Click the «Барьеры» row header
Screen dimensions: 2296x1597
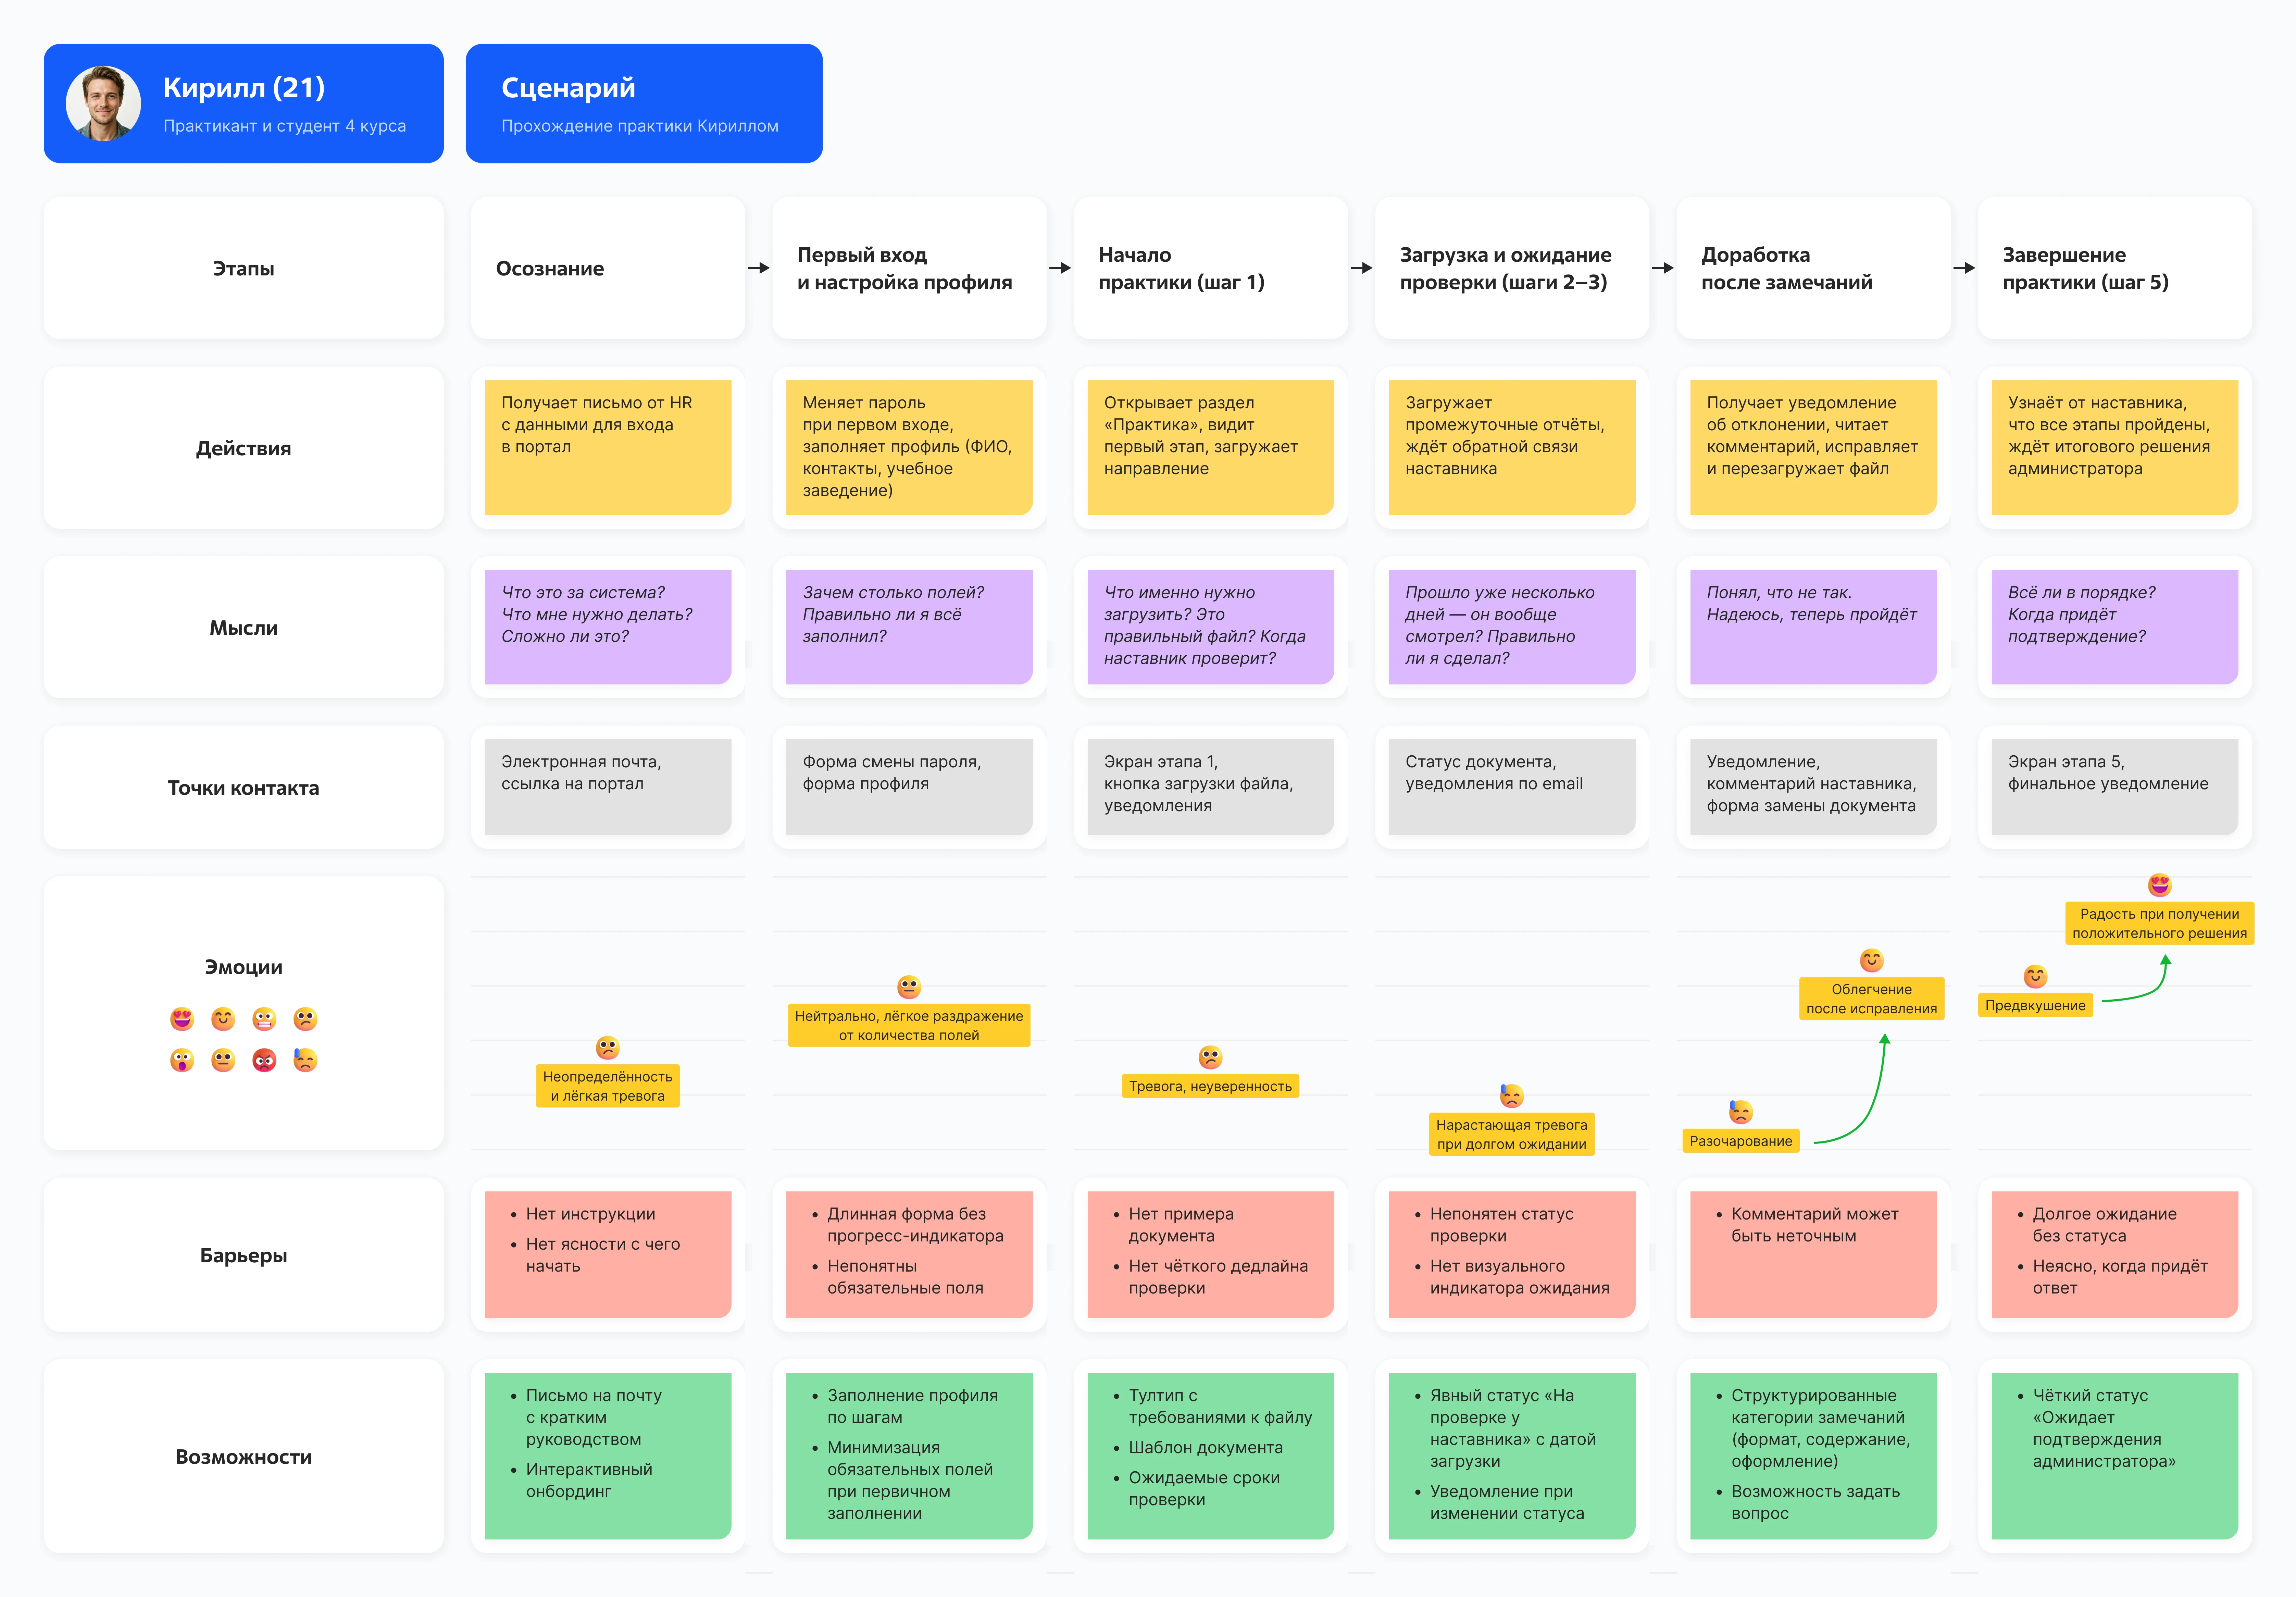click(x=244, y=1255)
